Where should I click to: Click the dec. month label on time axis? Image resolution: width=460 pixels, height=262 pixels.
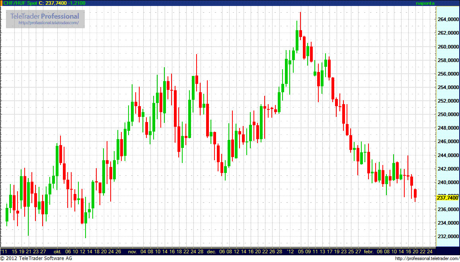211,252
